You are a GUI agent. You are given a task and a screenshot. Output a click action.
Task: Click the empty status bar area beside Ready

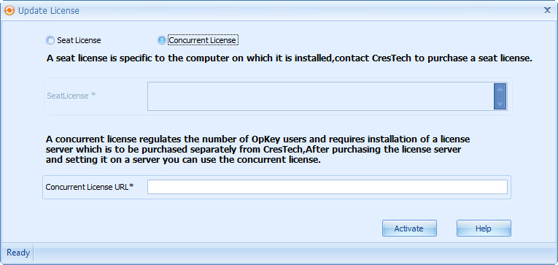[x=295, y=253]
